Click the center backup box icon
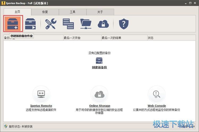The height and width of the screenshot is (132, 199). pyautogui.click(x=99, y=61)
